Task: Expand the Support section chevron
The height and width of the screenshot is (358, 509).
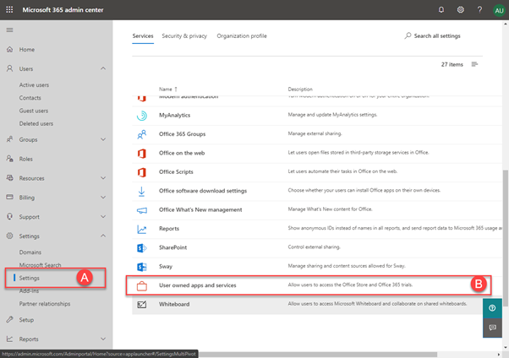Action: tap(103, 217)
